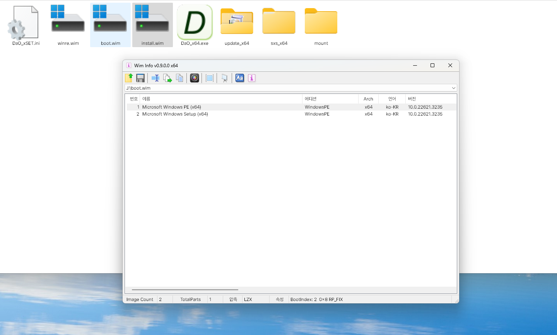Click version 10.0.22621.3235 in Windows Setup row

click(x=425, y=114)
